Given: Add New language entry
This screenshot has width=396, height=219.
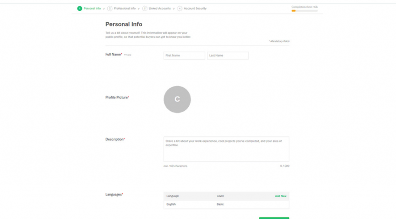Looking at the screenshot, I should [280, 196].
